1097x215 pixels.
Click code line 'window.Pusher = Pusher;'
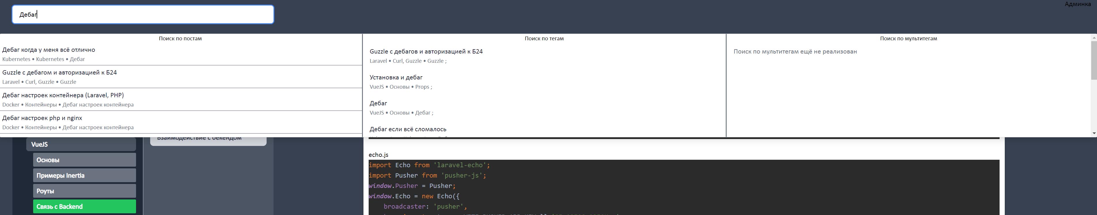[412, 186]
